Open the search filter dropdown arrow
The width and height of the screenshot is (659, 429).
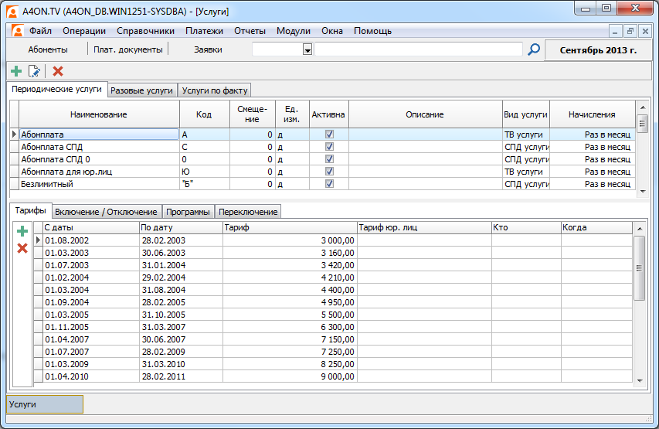click(307, 49)
